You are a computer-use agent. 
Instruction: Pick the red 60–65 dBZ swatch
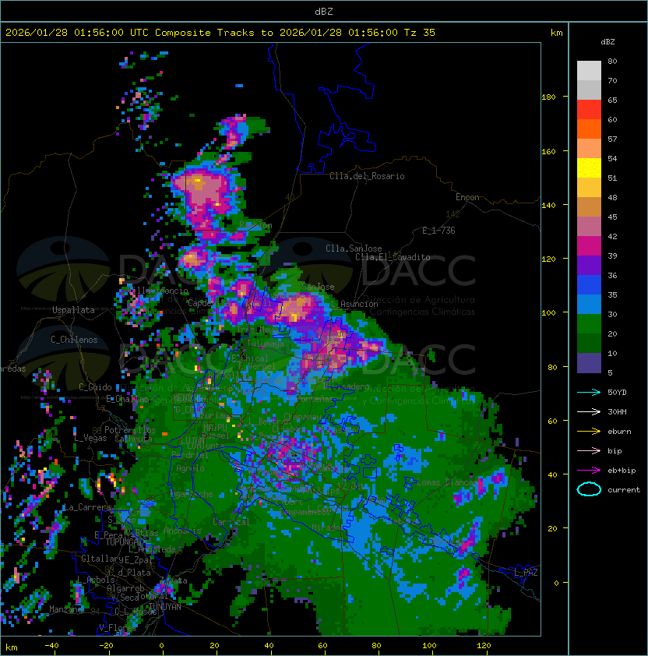(589, 110)
